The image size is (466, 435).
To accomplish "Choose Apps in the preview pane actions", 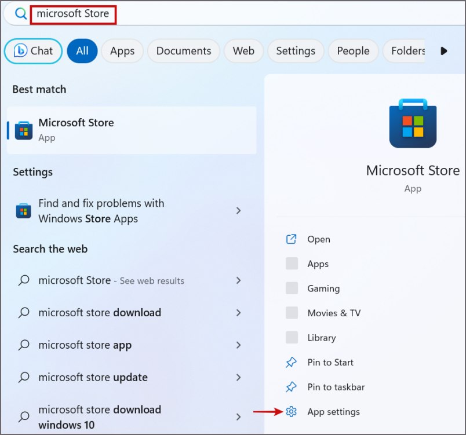I will (318, 264).
